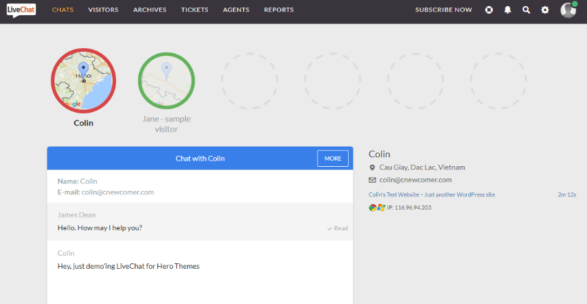The height and width of the screenshot is (304, 587).
Task: Click the Hey, just demo'ing LiveChat message
Action: pos(128,266)
